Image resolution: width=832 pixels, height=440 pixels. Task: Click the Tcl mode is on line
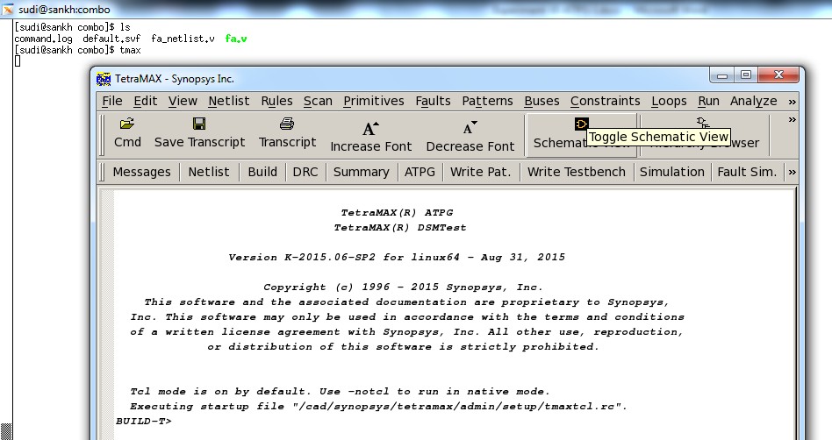point(341,392)
